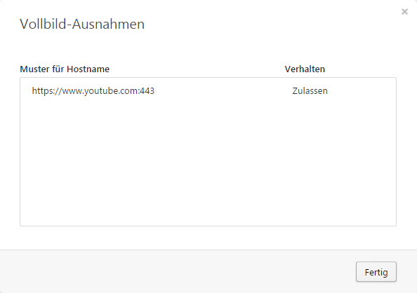This screenshot has width=417, height=293.
Task: Click the Muster für Hostname column header
Action: [x=65, y=69]
